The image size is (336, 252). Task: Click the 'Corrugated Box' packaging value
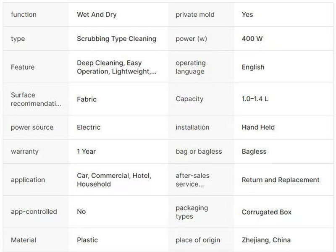click(266, 212)
